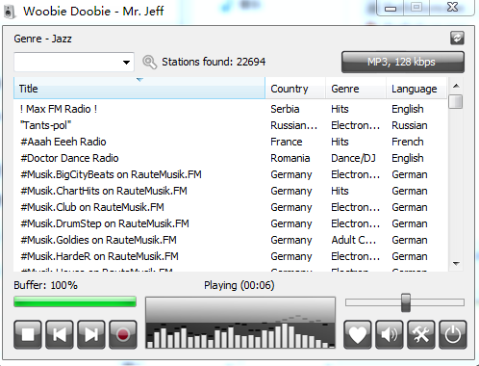The image size is (479, 366).
Task: Stop playback with the stop button
Action: (28, 334)
